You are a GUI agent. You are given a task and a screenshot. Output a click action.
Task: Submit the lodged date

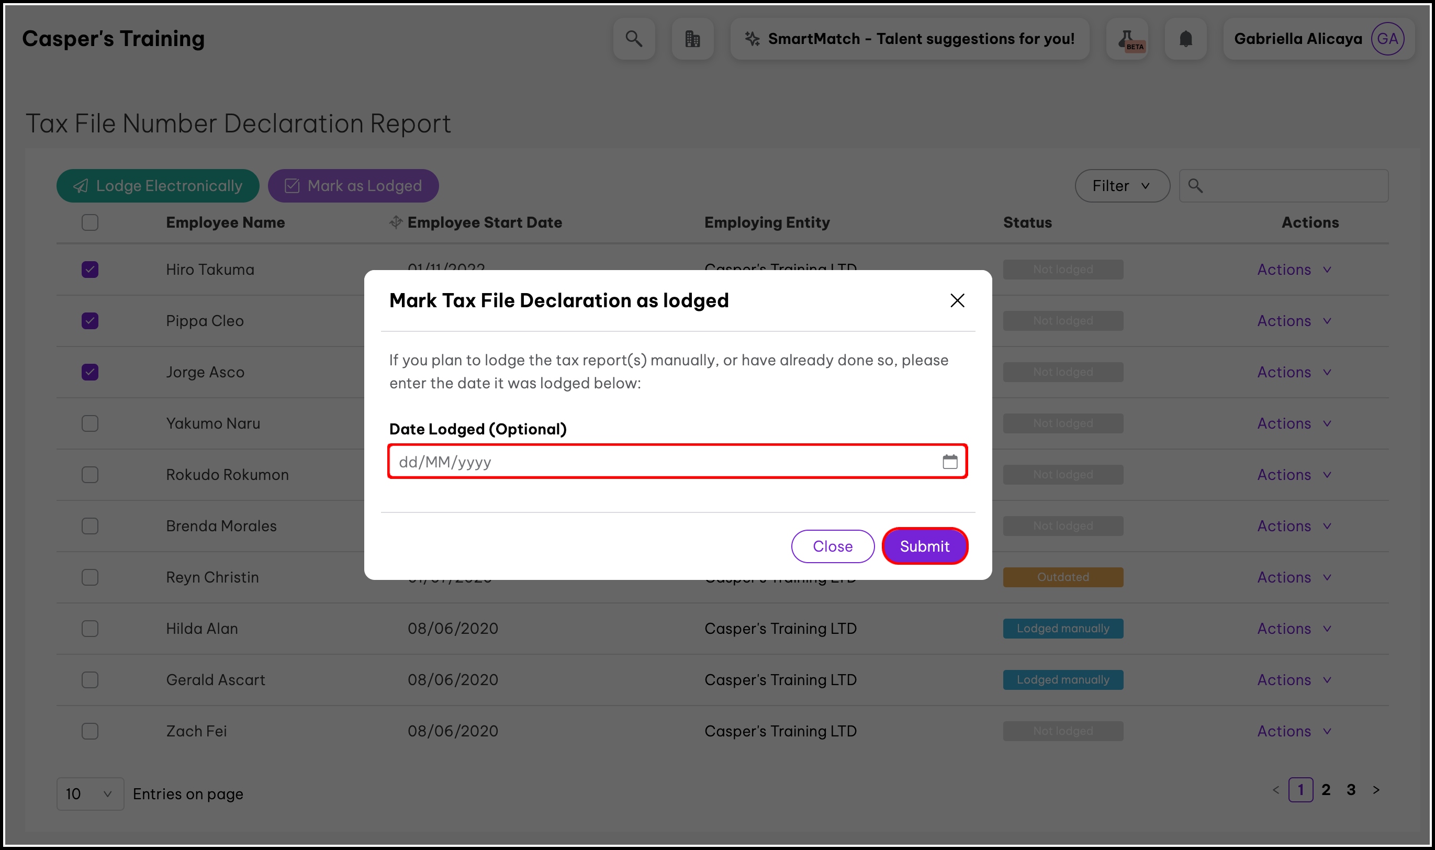click(924, 546)
